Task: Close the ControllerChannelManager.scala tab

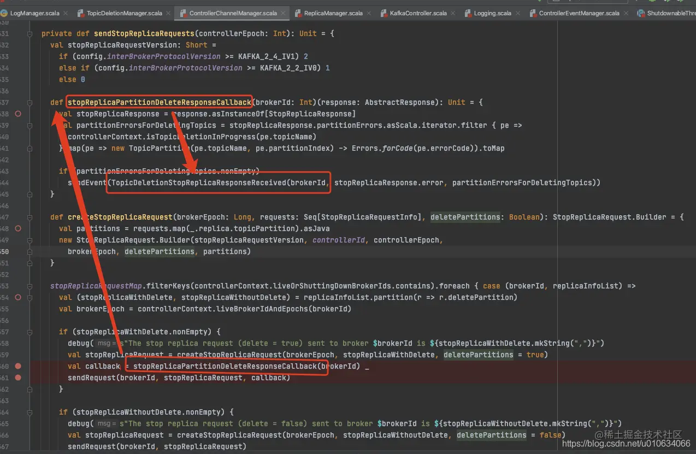Action: click(283, 13)
